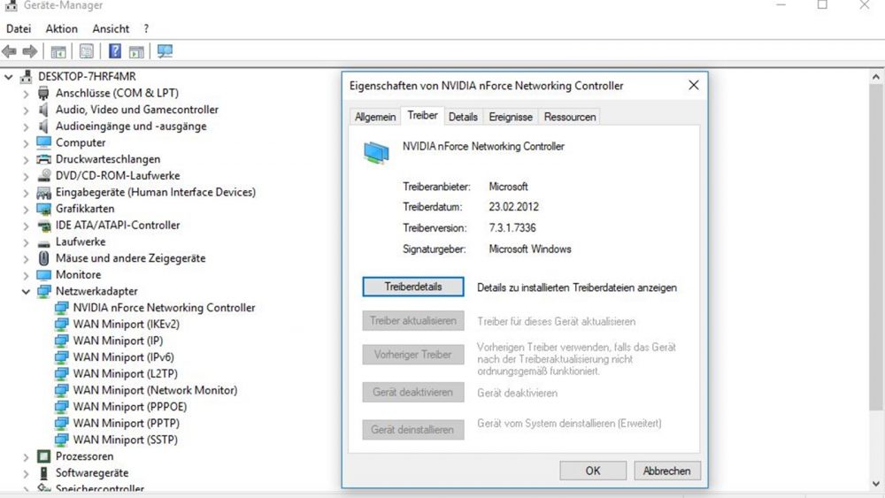Image resolution: width=885 pixels, height=498 pixels.
Task: Click the Back arrow toolbar icon
Action: coord(9,52)
